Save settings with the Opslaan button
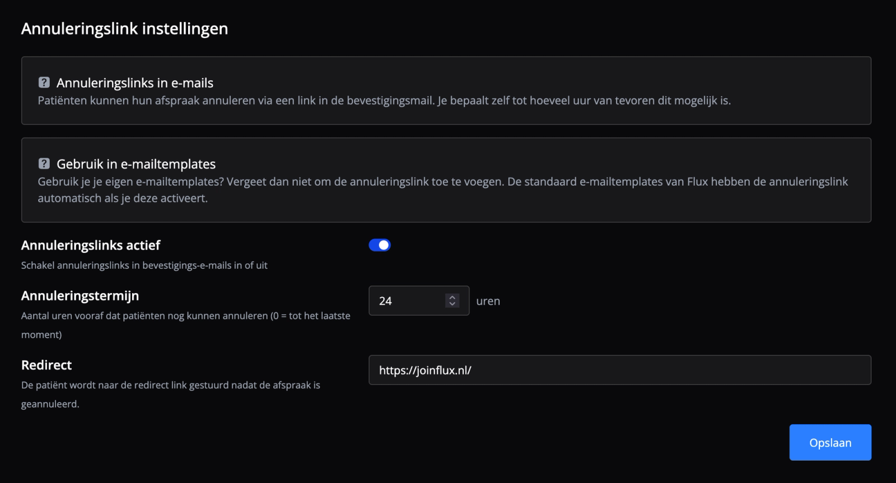This screenshot has width=896, height=483. (830, 442)
